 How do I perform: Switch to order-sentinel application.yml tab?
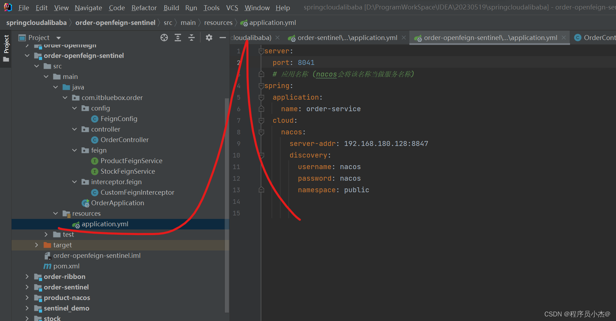[x=347, y=38]
